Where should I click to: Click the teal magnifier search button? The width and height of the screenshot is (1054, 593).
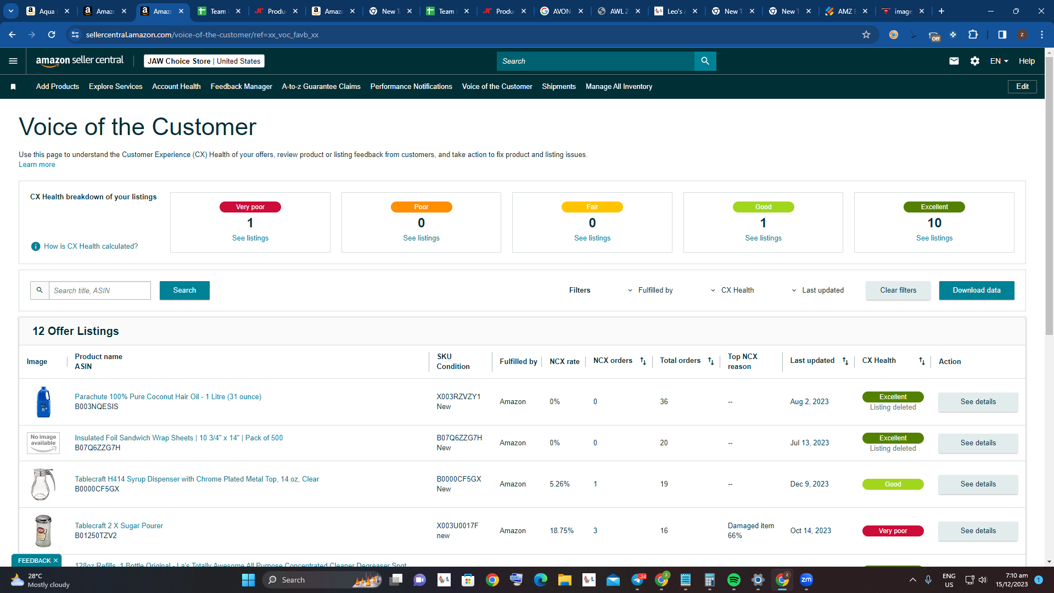click(705, 61)
